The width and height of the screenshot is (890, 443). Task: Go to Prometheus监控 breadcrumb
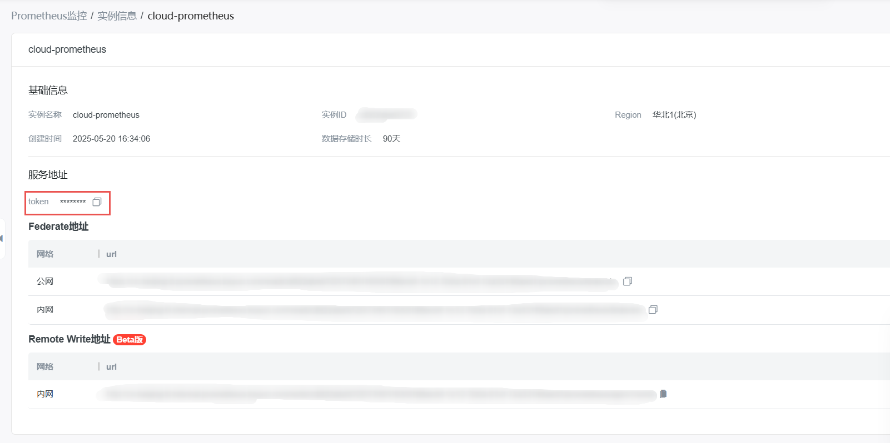coord(49,16)
